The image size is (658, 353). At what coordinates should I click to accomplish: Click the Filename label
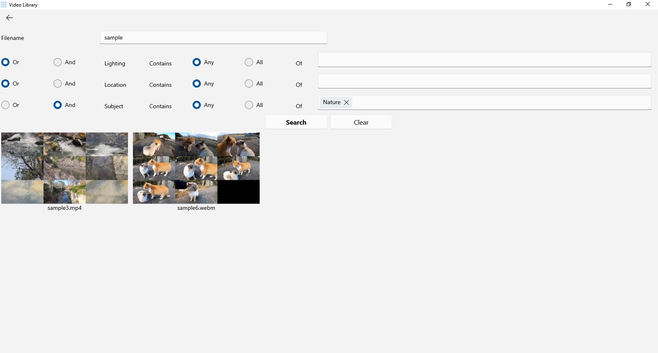13,38
